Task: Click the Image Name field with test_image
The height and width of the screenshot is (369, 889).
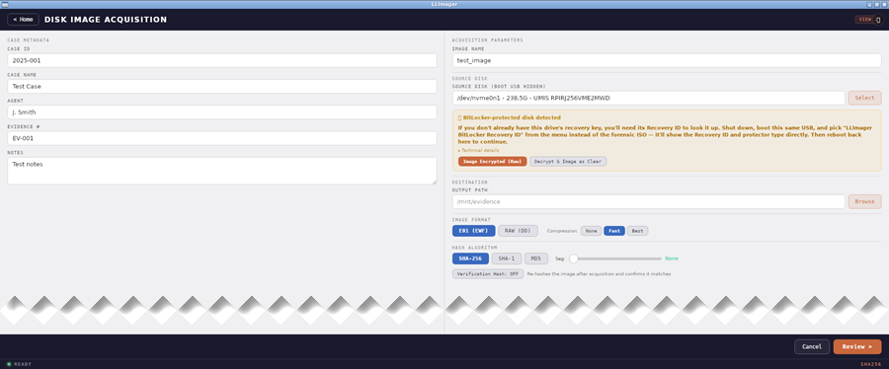Action: pyautogui.click(x=667, y=60)
